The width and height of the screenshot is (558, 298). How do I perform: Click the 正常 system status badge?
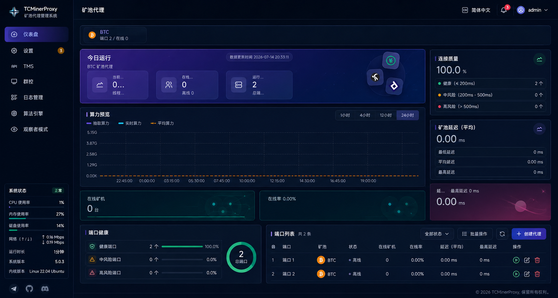pyautogui.click(x=58, y=191)
